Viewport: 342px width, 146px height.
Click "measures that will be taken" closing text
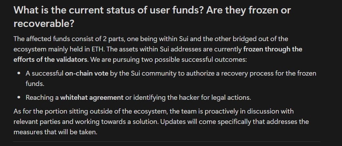coord(55,132)
